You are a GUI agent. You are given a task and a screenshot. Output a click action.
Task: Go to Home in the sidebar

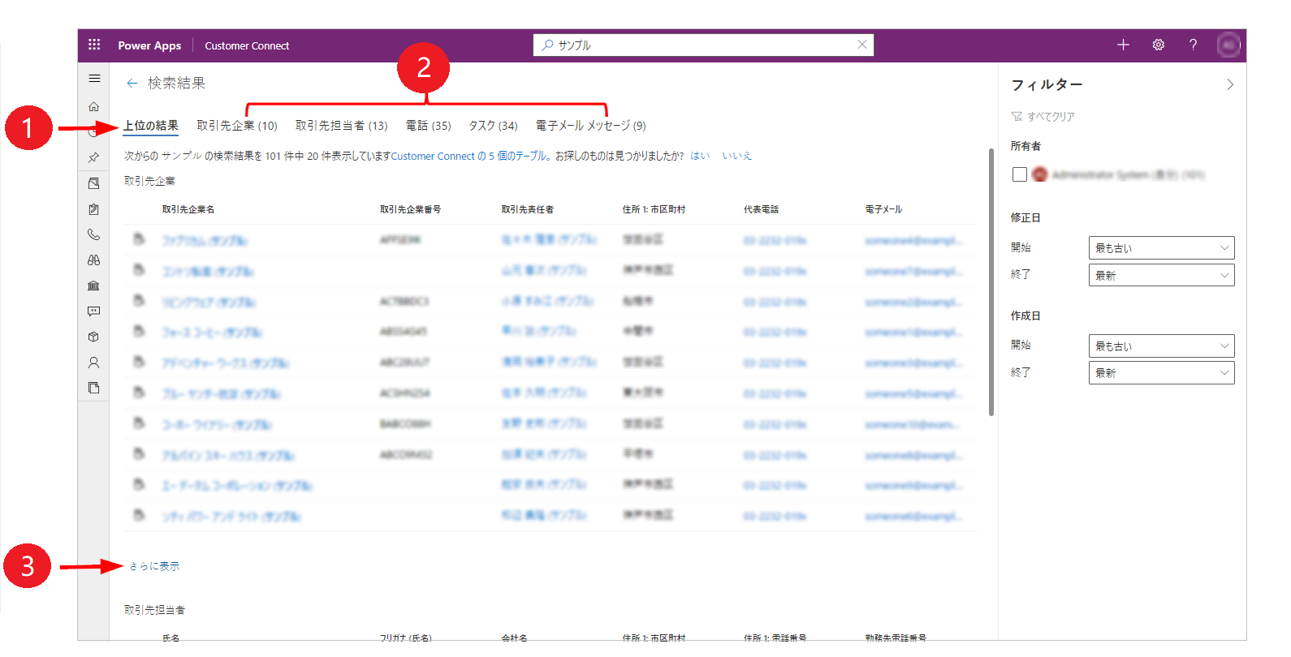click(x=94, y=106)
